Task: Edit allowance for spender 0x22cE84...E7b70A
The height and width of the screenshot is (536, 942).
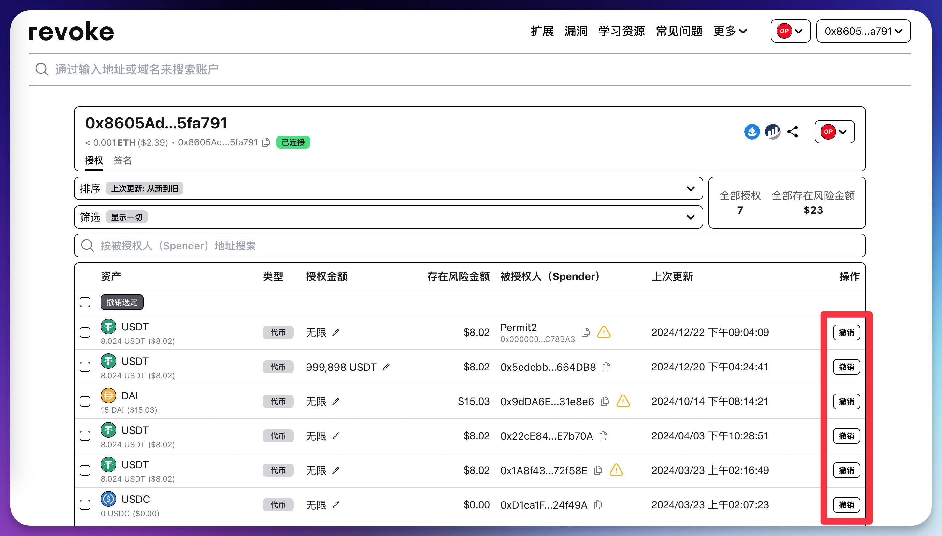Action: [335, 436]
